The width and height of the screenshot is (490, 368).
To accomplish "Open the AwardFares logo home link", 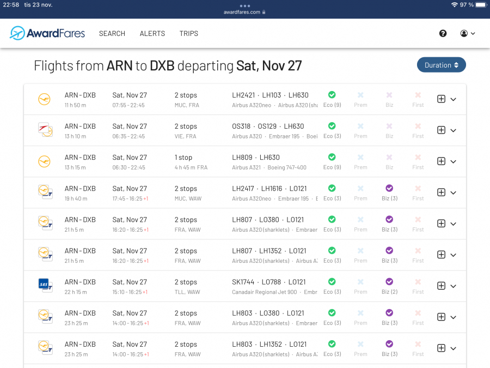I will click(47, 33).
